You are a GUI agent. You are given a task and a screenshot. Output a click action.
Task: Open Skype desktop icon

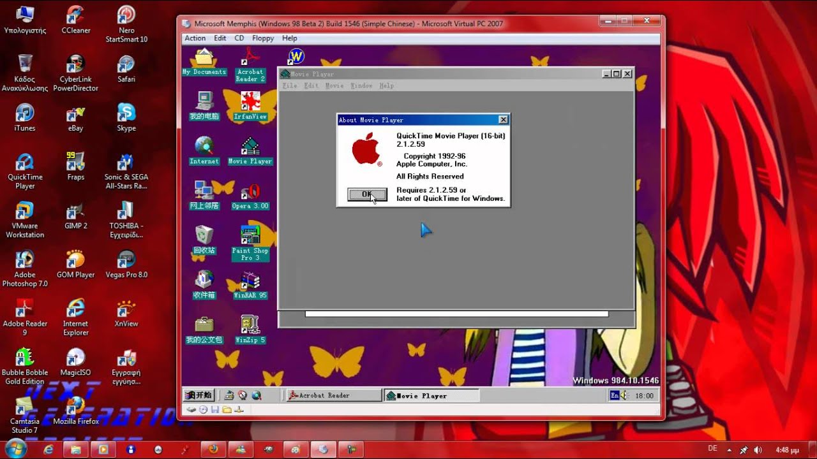point(126,117)
